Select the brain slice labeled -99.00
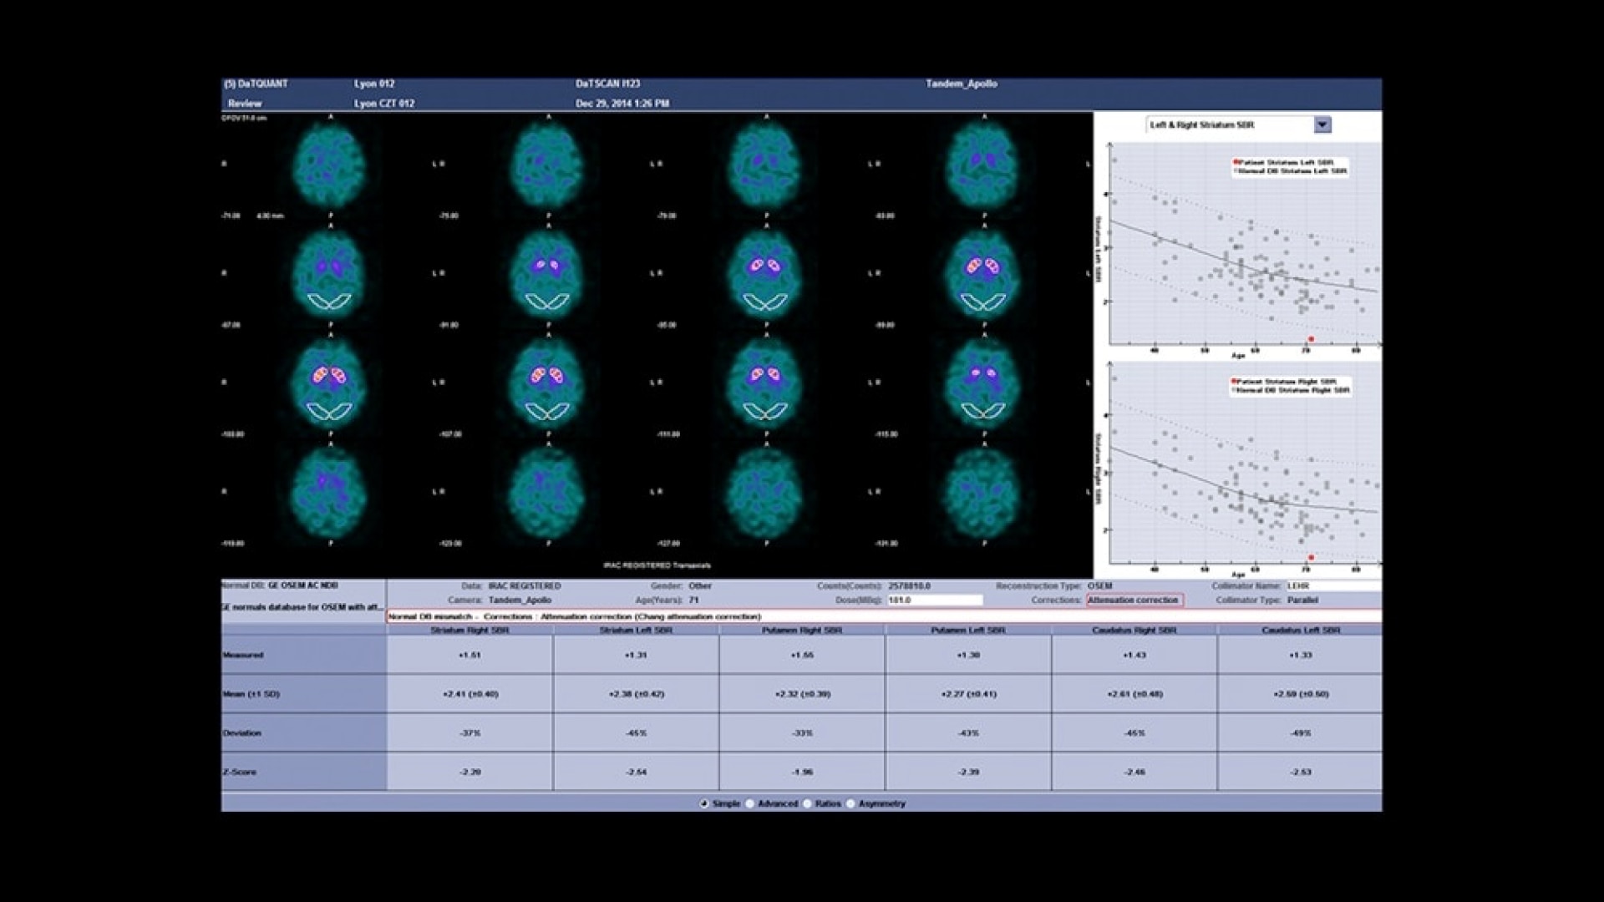This screenshot has width=1604, height=902. pos(983,273)
